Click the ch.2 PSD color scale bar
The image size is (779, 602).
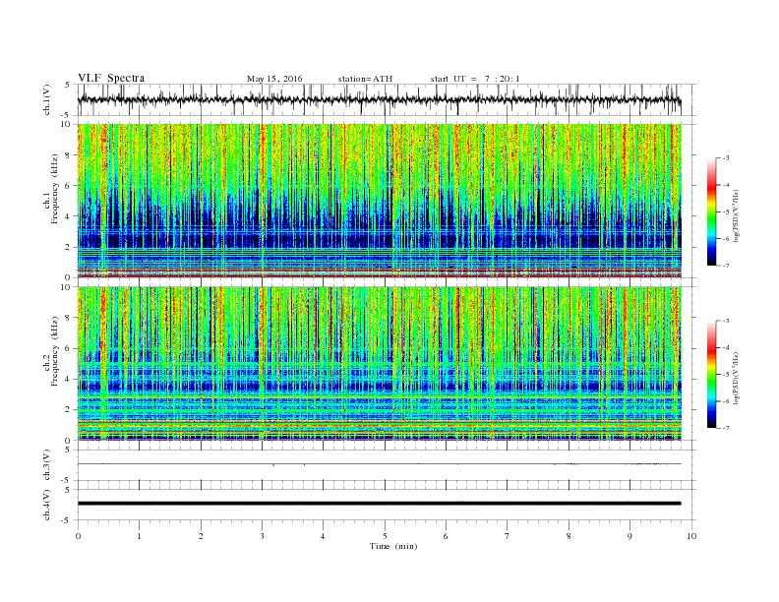[711, 374]
